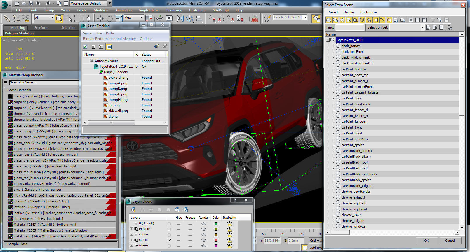Image resolution: width=470 pixels, height=252 pixels.
Task: Make wheels the current layer checkbox
Action: tap(169, 246)
